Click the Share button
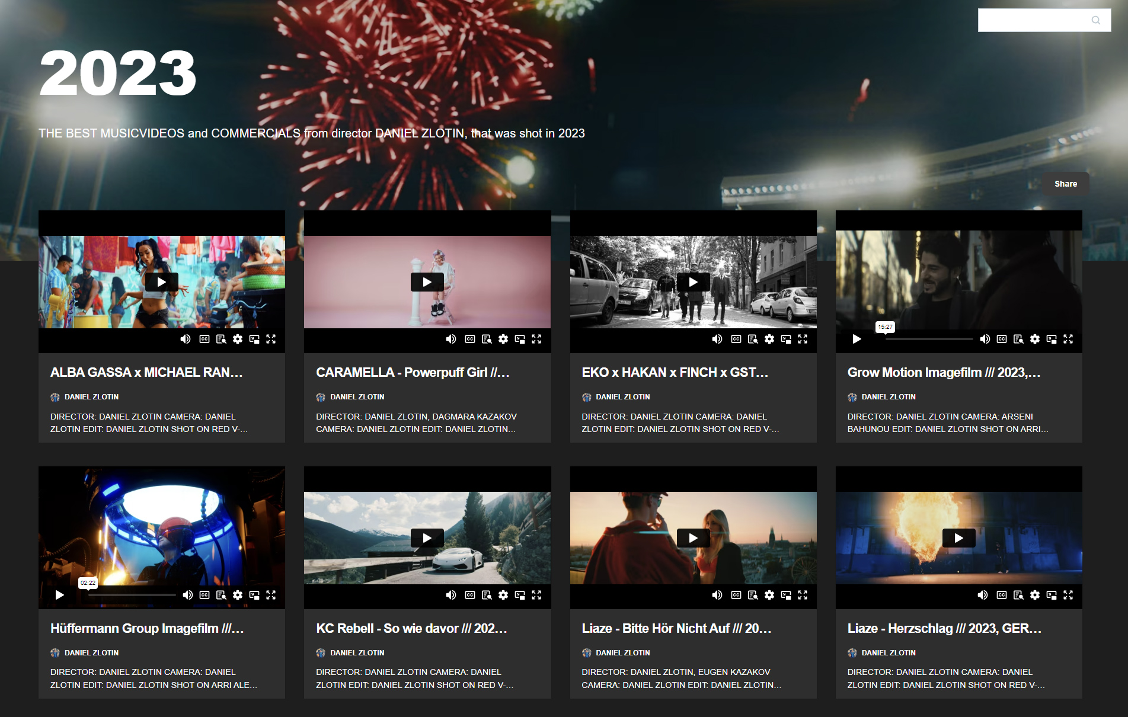The image size is (1128, 717). (x=1066, y=184)
